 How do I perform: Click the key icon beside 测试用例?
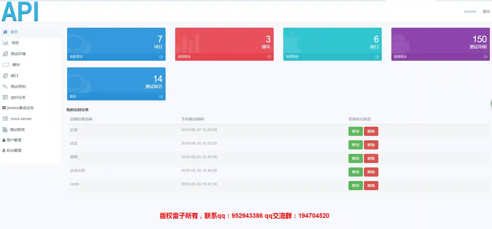[x=5, y=87]
